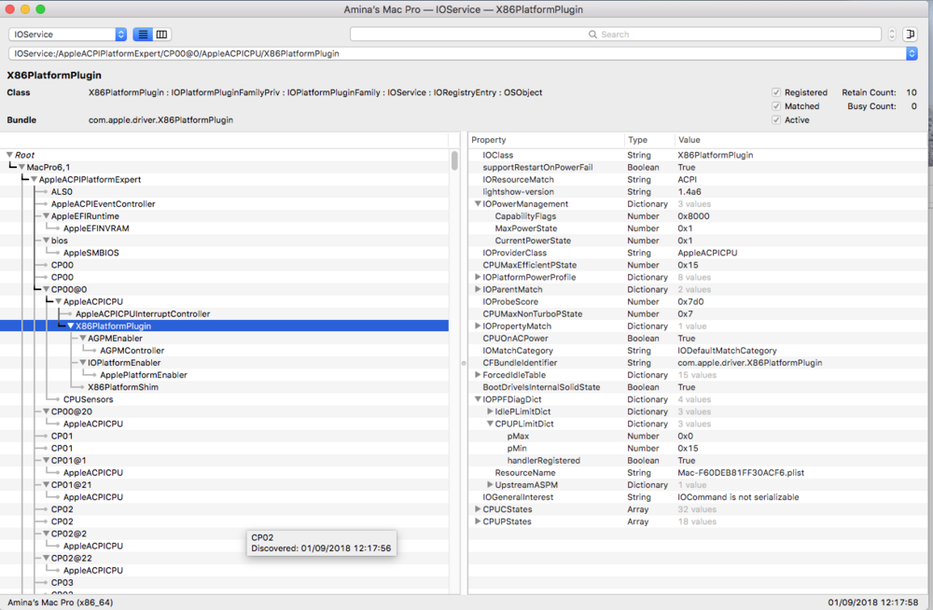
Task: Toggle the Matched checkbox
Action: 776,106
